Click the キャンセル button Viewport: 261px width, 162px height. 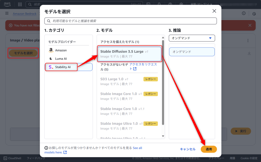[x=188, y=149]
